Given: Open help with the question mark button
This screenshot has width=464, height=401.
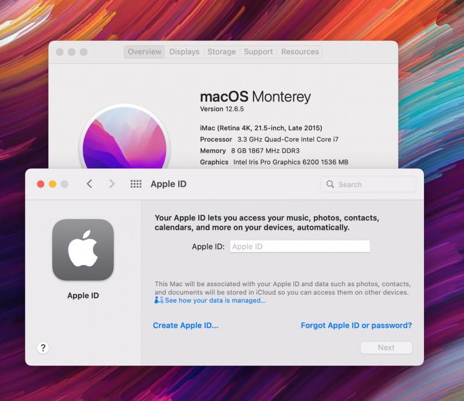Looking at the screenshot, I should 43,348.
